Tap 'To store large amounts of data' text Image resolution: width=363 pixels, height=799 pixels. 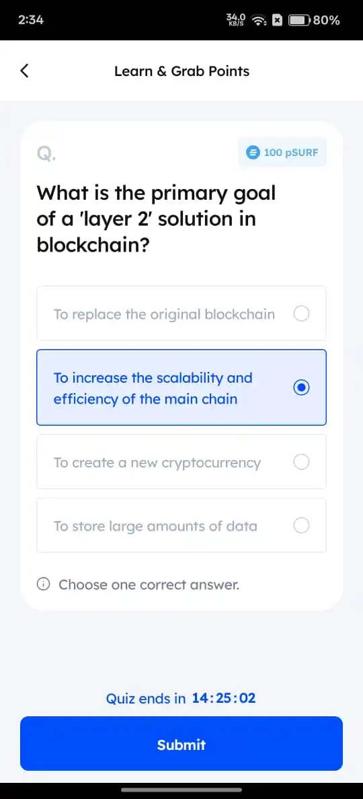155,525
